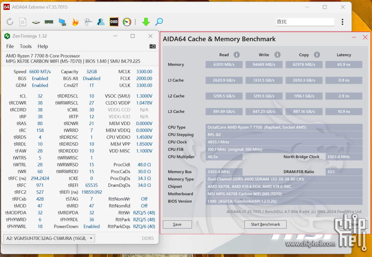Image resolution: width=372 pixels, height=257 pixels.
Task: Maximize the AIDA64 Extreme main window
Action: [325, 7]
